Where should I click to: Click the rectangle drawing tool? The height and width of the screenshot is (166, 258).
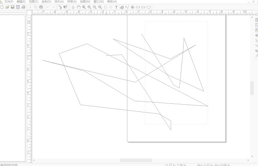(138, 7)
